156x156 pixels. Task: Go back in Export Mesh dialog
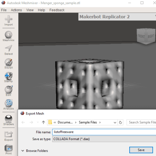23,122
